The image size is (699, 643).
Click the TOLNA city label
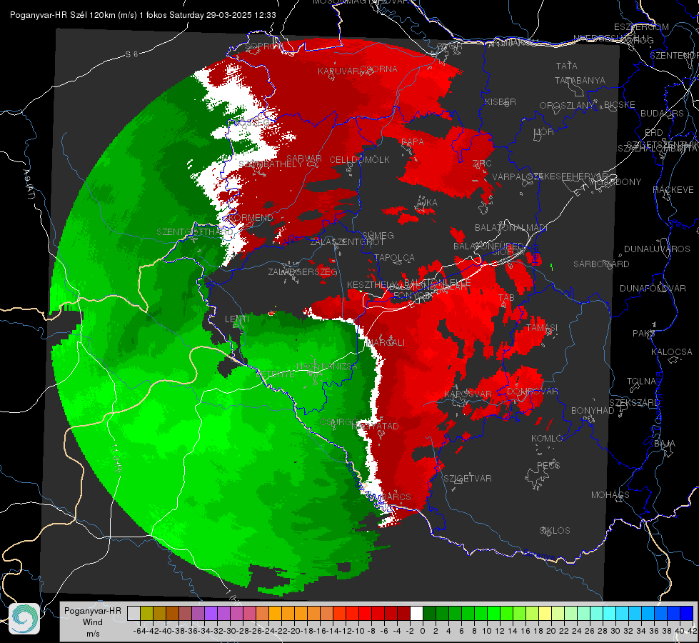pos(641,382)
